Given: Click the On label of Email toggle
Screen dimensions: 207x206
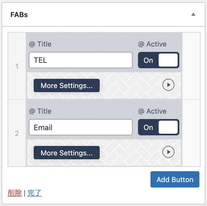Looking at the screenshot, I should pos(148,127).
